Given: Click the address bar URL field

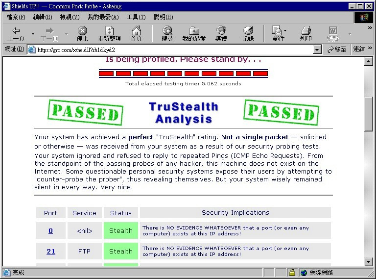Looking at the screenshot, I should 175,50.
